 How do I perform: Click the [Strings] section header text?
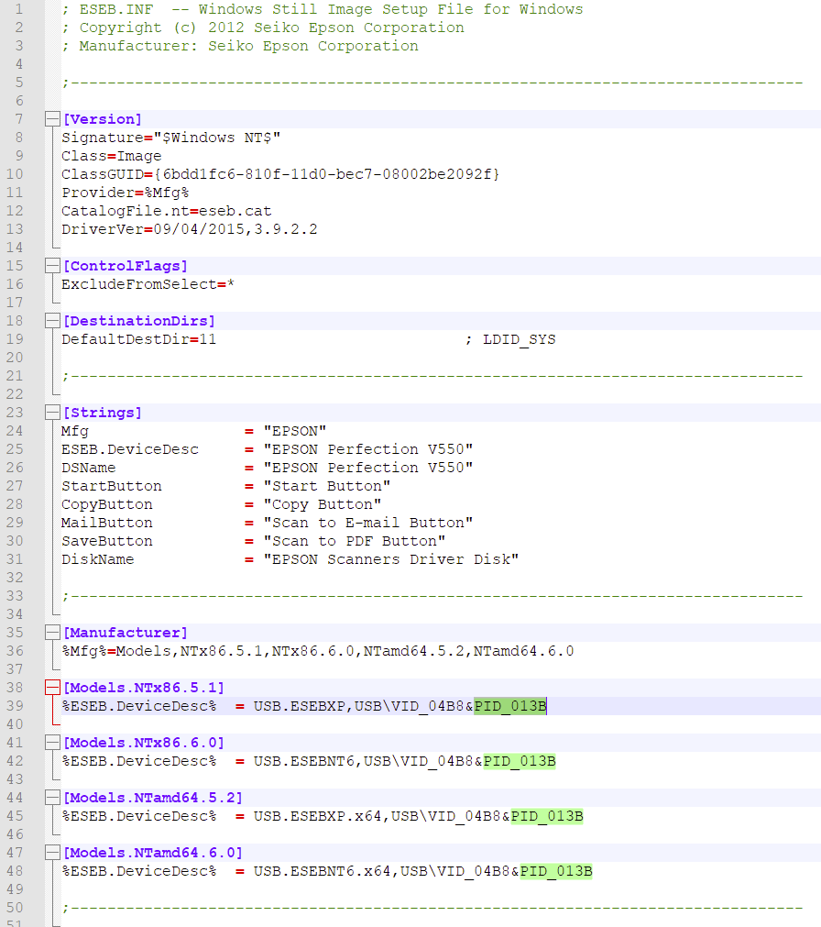coord(103,412)
